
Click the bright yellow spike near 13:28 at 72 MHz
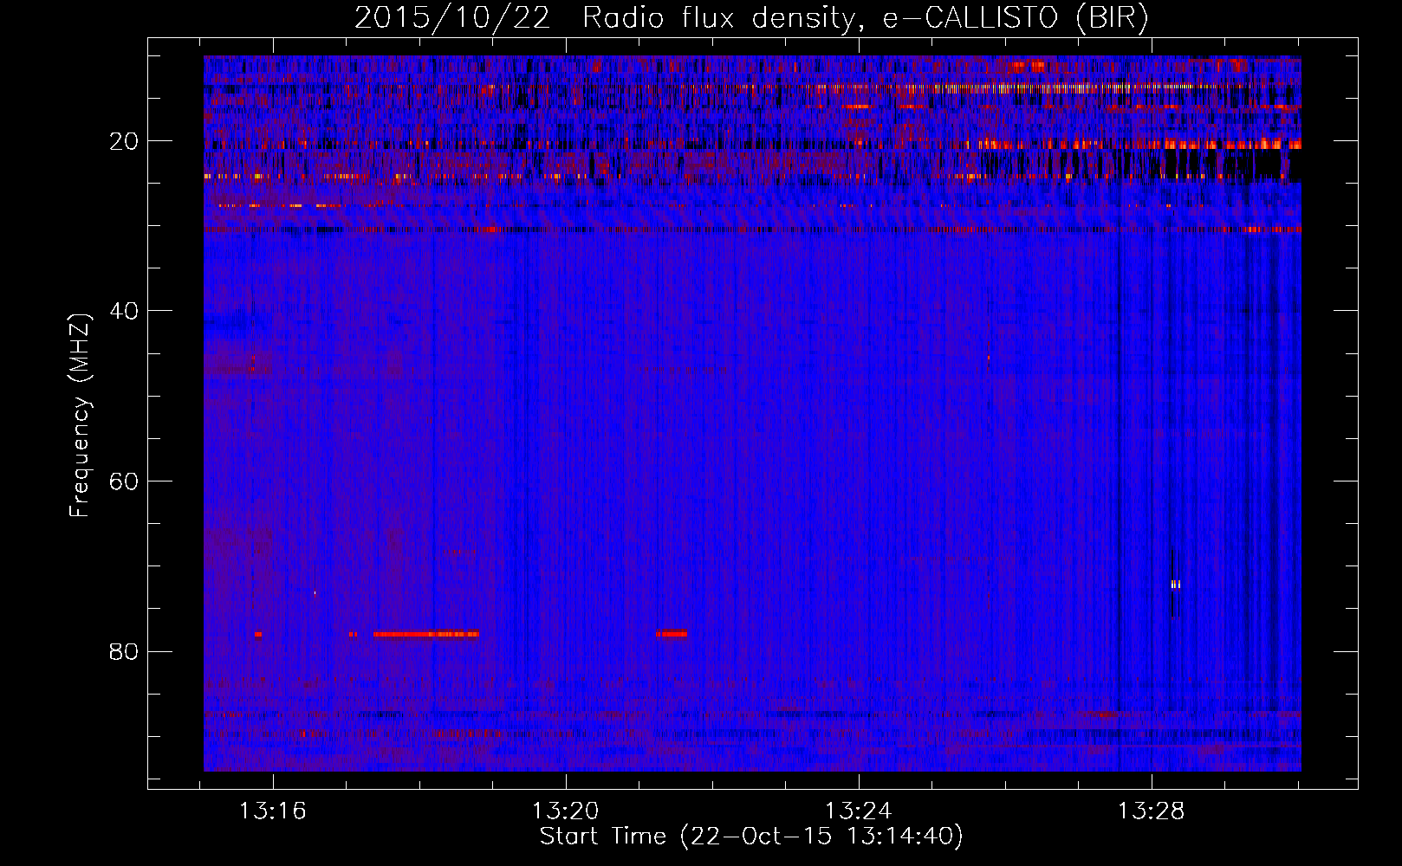(1175, 585)
